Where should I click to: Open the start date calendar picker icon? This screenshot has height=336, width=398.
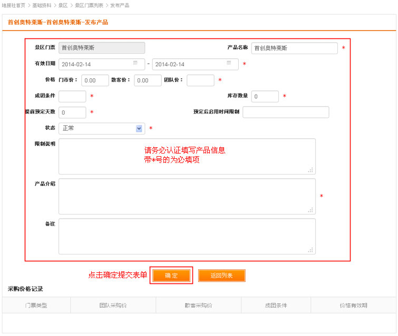(135, 63)
